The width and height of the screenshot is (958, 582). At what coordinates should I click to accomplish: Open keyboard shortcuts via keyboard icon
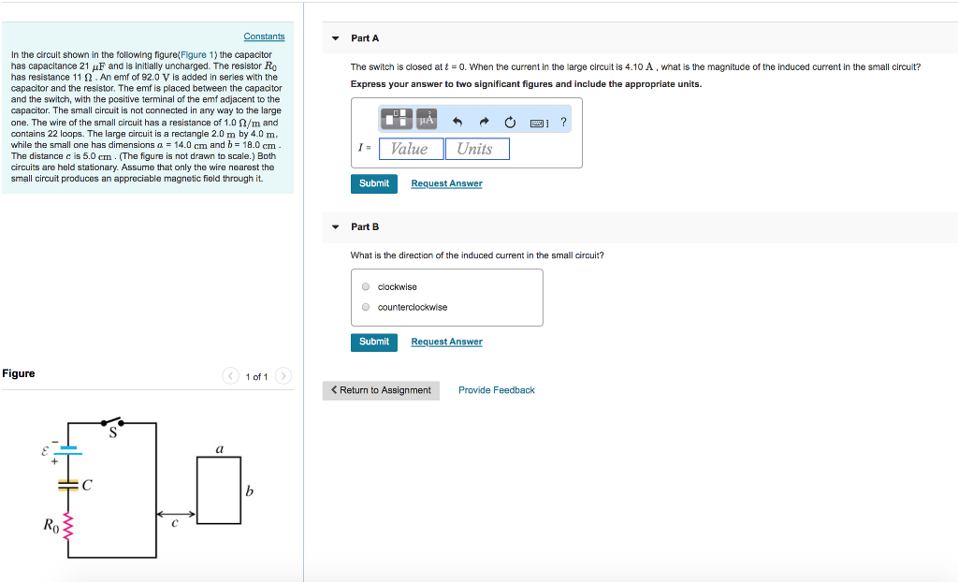(536, 122)
